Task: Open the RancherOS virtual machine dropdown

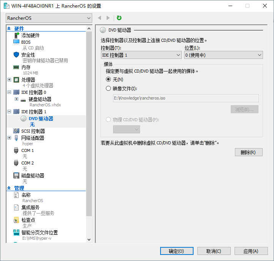Action: click(x=49, y=18)
